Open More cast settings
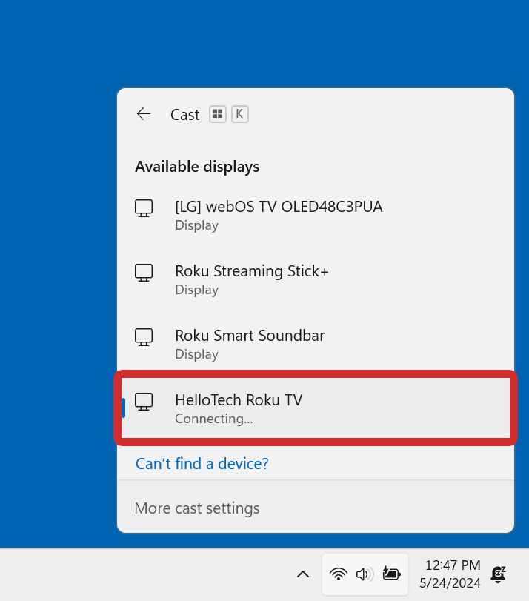 [x=197, y=508]
